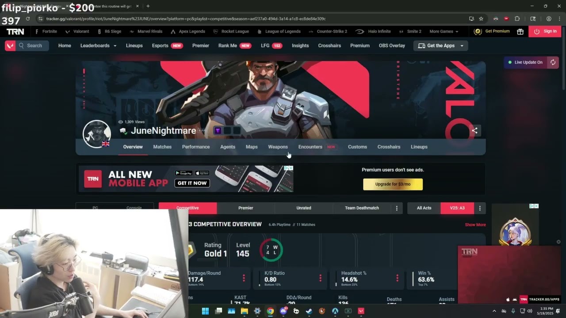Open the gift box icon
Viewport: 566px width, 318px height.
point(520,31)
